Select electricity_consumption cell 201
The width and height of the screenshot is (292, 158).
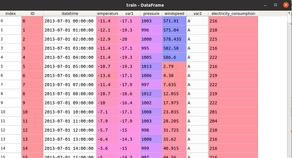click(x=233, y=112)
